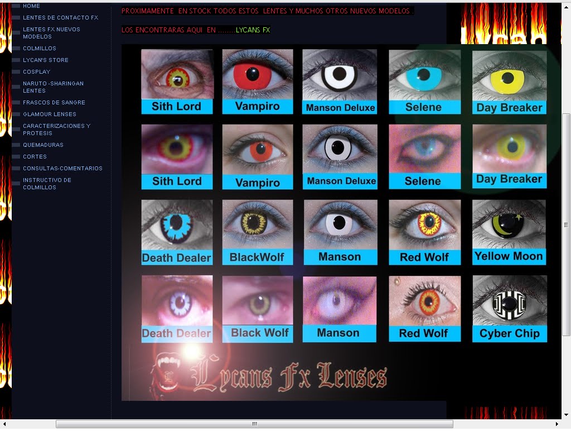Click bottom-row Red Wolf photo
This screenshot has height=431, width=571.
point(424,301)
